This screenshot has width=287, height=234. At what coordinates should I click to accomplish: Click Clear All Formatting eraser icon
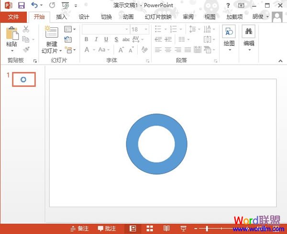[x=144, y=50]
